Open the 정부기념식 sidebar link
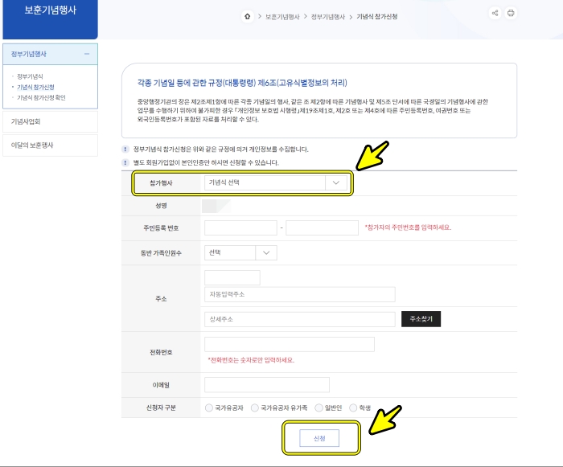This screenshot has height=467, width=563. [x=31, y=76]
